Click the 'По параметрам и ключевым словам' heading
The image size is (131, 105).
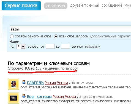click(x=49, y=63)
